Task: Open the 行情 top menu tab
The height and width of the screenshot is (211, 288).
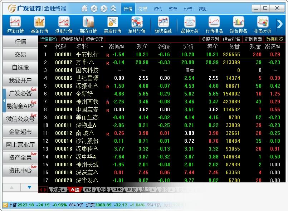Action: click(x=128, y=9)
